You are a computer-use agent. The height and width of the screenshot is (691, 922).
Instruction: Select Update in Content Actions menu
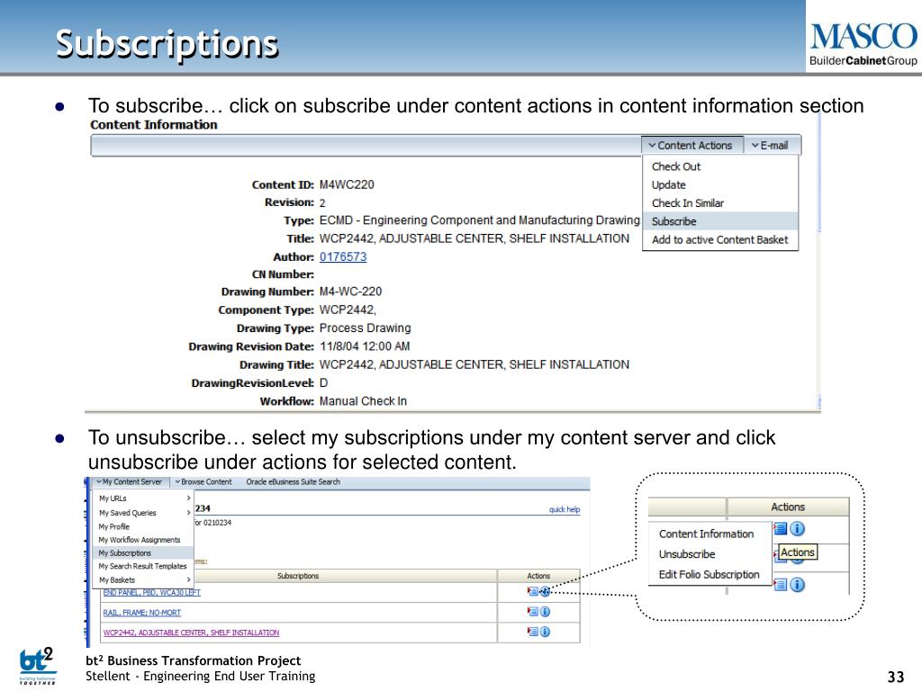point(669,184)
